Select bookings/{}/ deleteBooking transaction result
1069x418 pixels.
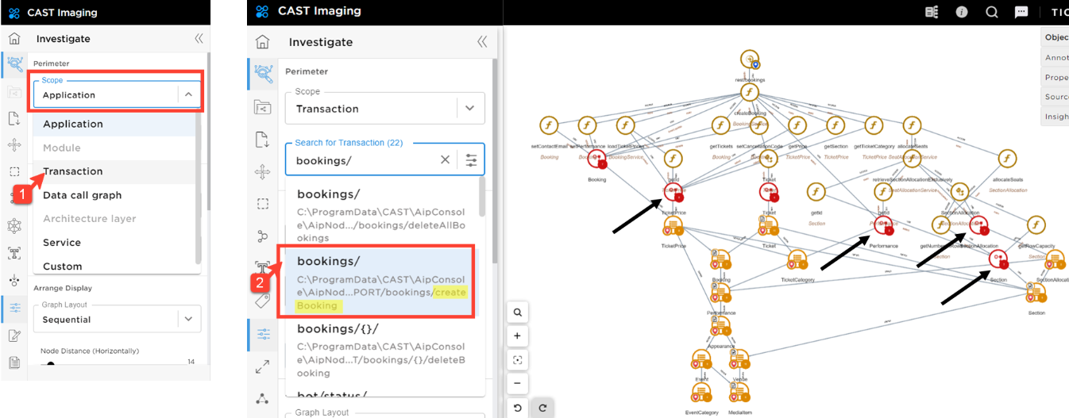[381, 350]
